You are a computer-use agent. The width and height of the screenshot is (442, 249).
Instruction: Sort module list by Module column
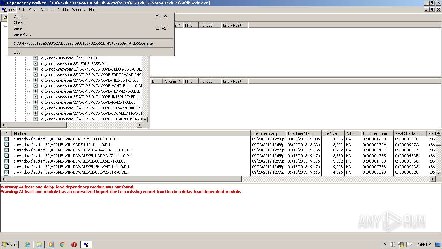[131, 133]
